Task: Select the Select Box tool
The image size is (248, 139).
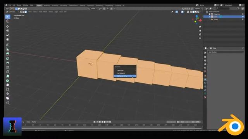Action: click(x=8, y=17)
